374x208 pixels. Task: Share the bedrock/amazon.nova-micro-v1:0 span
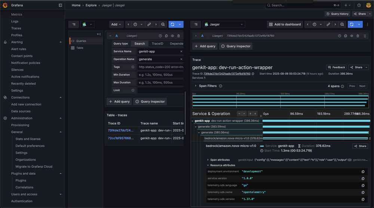coord(360,146)
